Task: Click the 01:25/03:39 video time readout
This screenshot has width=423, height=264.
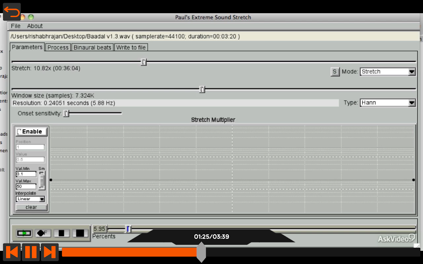Action: click(x=211, y=237)
